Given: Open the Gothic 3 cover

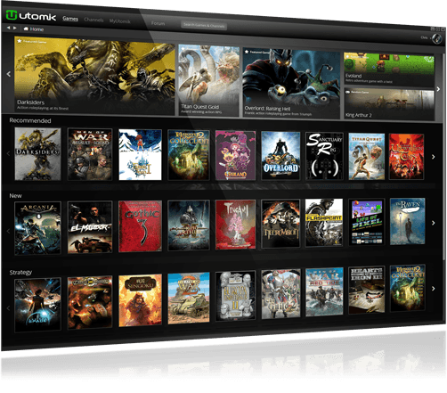Looking at the screenshot, I should 140,226.
